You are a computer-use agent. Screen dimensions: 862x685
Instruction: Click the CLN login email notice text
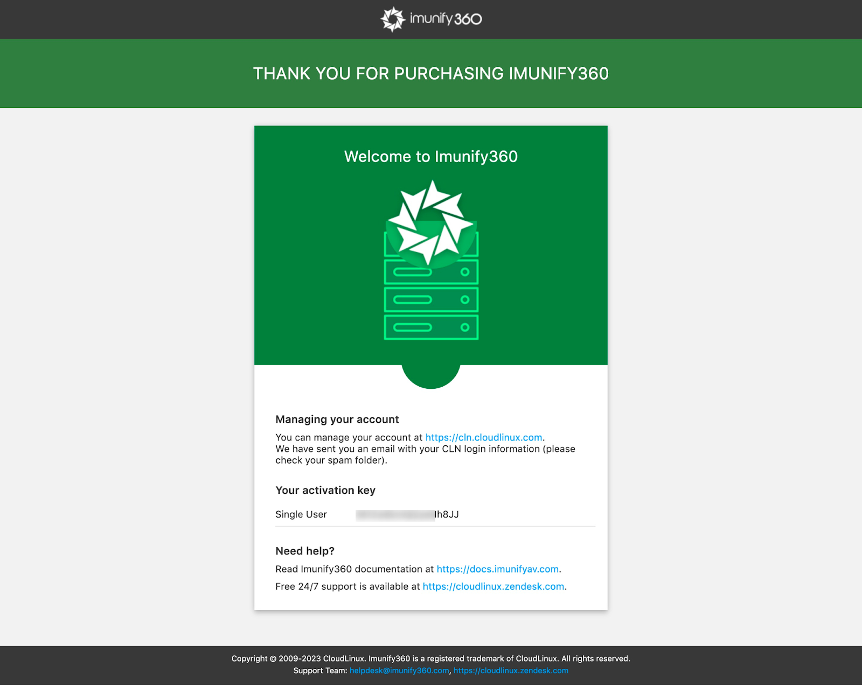point(425,455)
